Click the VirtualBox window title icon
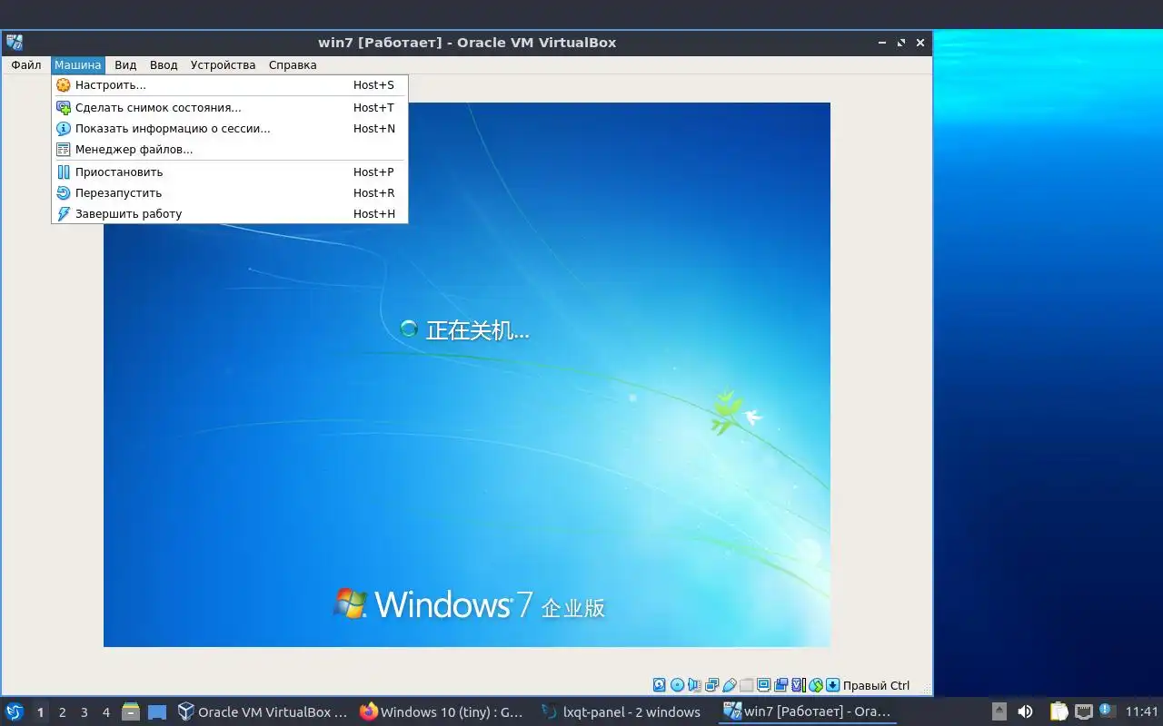 pyautogui.click(x=14, y=43)
